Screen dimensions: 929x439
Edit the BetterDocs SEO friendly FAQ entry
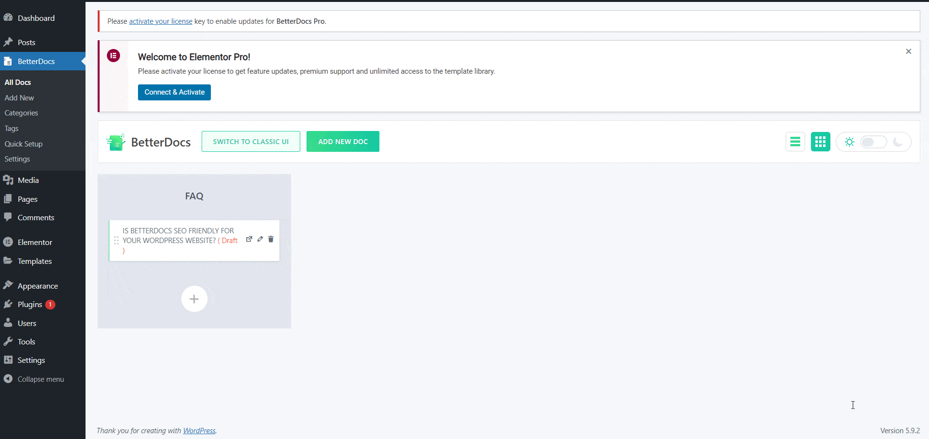pyautogui.click(x=260, y=239)
